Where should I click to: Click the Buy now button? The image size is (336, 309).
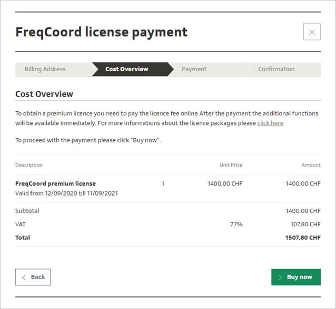[x=296, y=277]
